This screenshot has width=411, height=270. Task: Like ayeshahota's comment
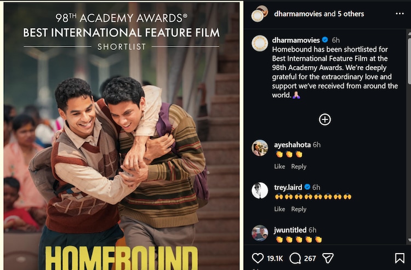coord(279,166)
